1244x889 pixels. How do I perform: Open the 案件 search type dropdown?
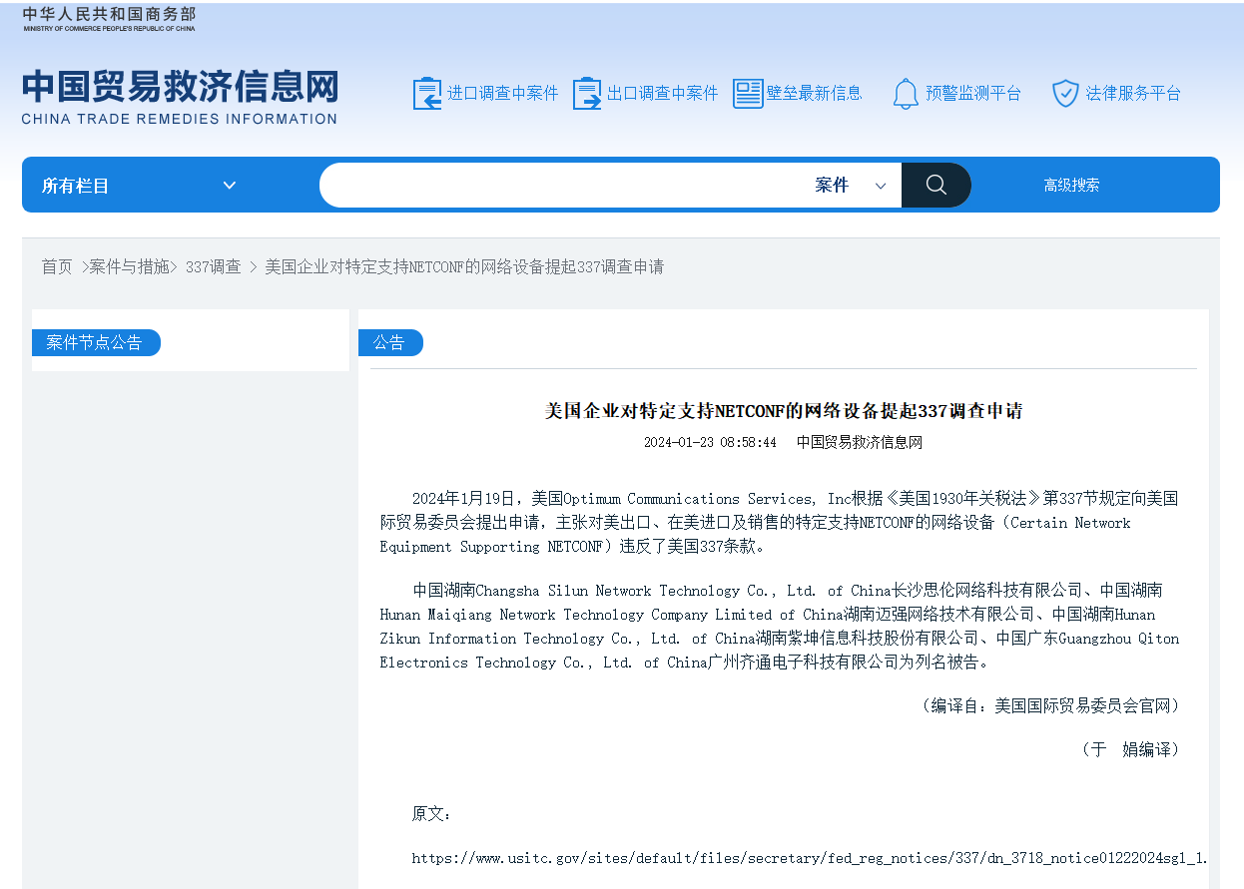(x=851, y=186)
